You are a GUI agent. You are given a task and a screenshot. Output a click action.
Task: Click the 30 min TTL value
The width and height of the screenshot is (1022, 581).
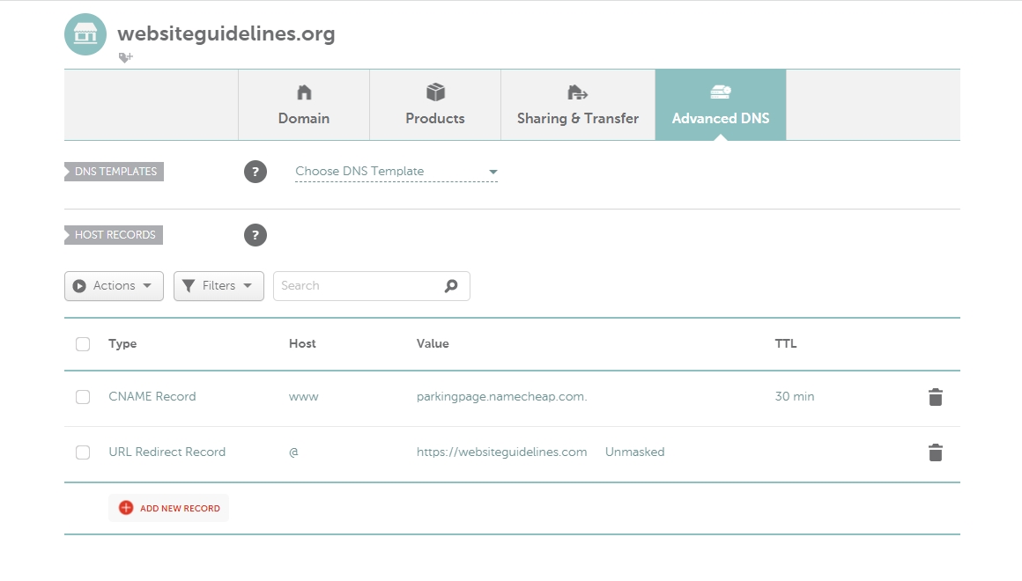[794, 397]
